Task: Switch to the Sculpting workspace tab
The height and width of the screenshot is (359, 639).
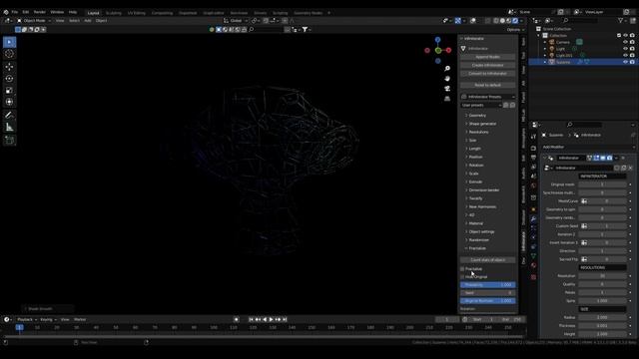Action: click(113, 13)
